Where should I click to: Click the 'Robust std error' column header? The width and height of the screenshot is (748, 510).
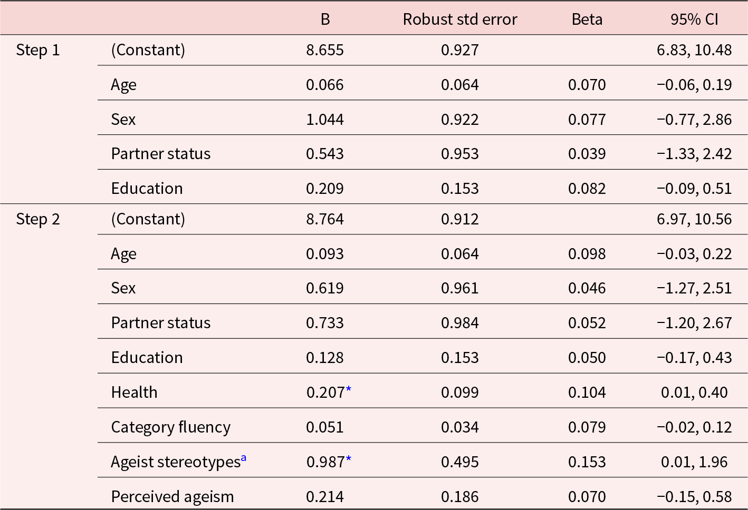point(459,19)
